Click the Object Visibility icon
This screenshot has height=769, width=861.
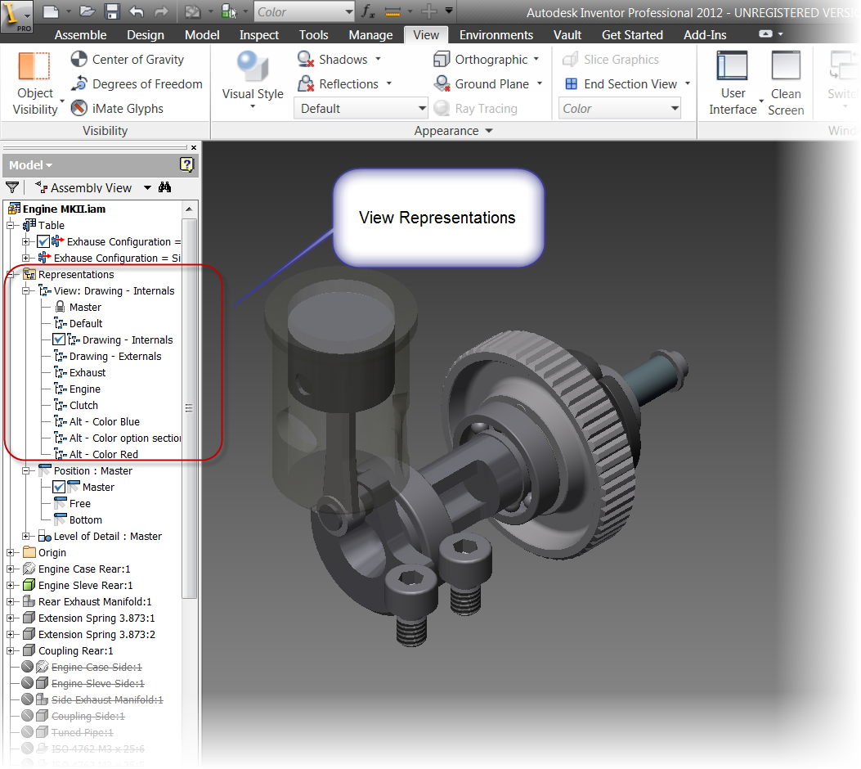click(x=34, y=66)
